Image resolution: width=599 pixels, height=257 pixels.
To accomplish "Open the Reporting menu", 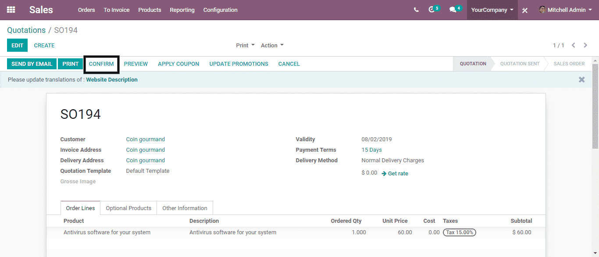I will (182, 10).
